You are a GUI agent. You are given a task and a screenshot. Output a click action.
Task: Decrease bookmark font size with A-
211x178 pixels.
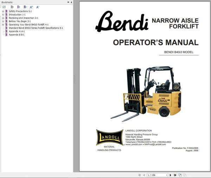tap(38, 7)
